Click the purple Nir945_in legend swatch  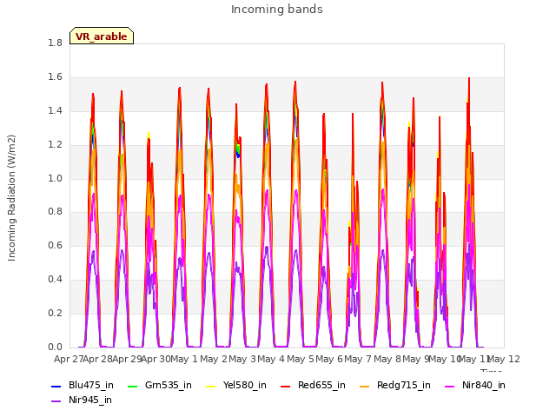(x=56, y=401)
